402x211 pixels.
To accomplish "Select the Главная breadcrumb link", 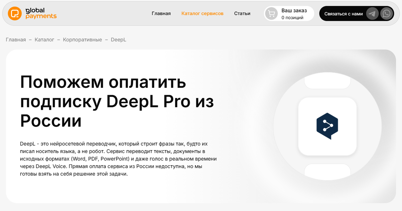I will (16, 40).
